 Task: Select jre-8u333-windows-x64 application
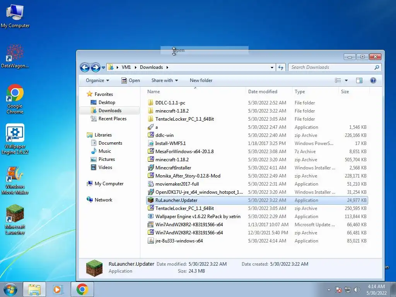point(257,241)
